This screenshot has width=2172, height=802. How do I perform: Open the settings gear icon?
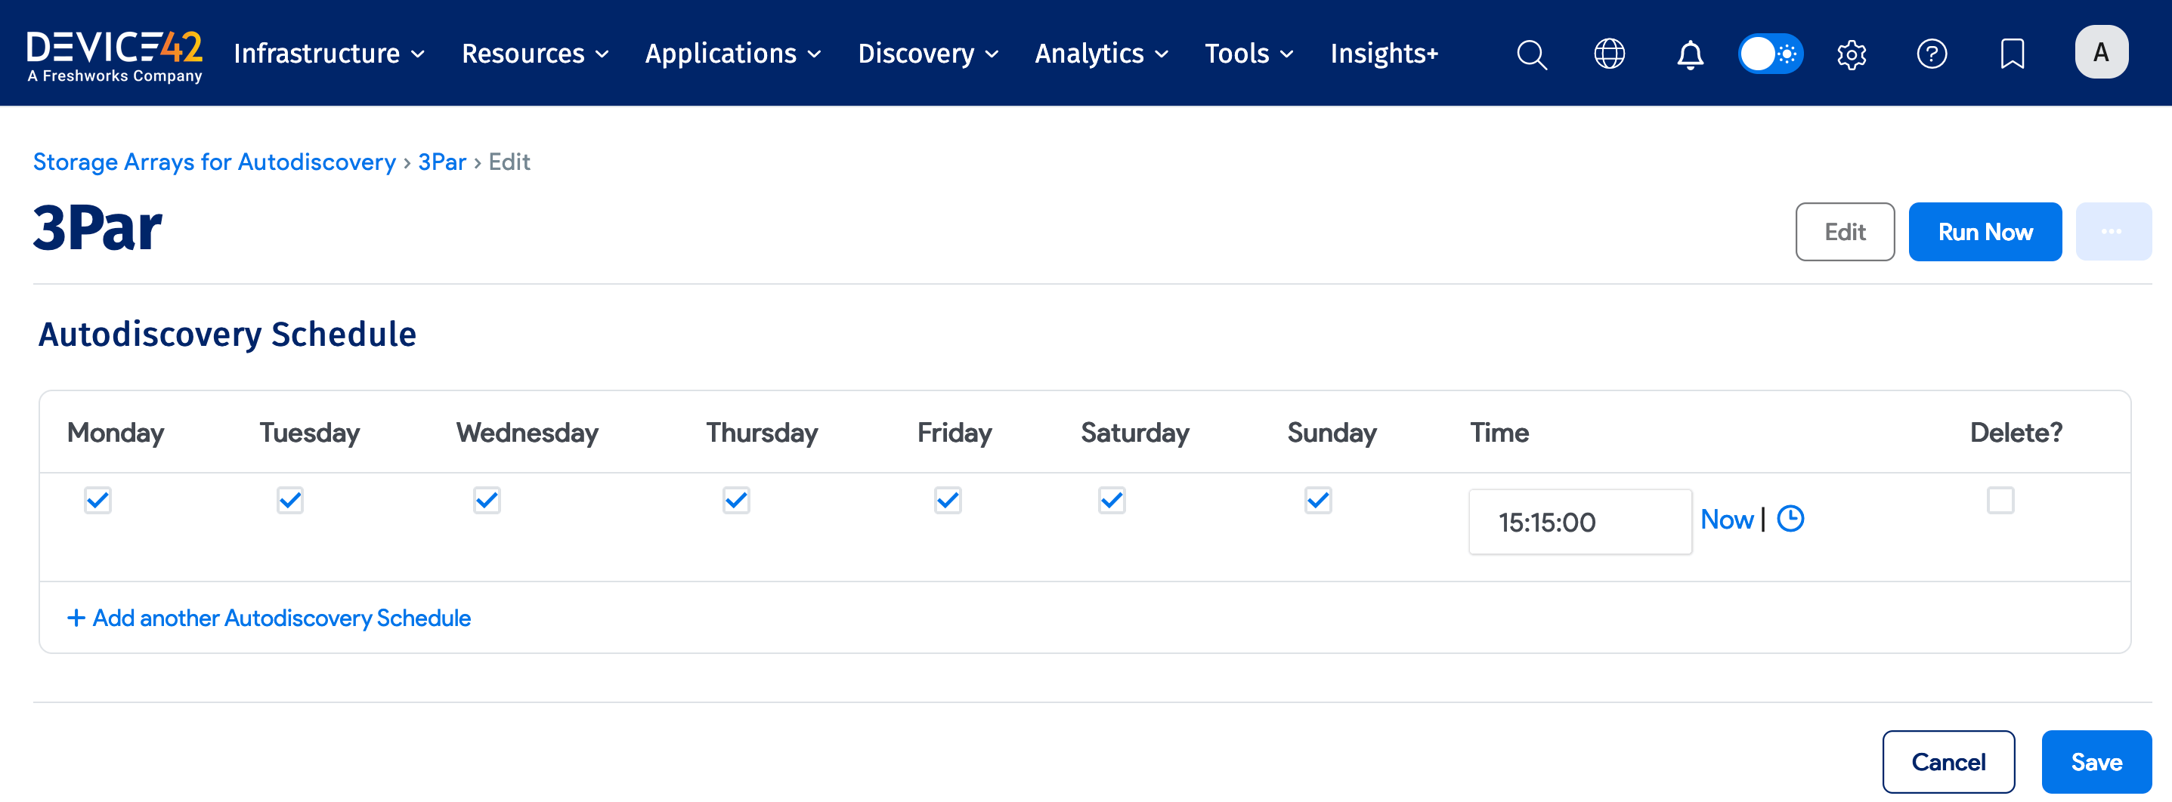(1852, 53)
